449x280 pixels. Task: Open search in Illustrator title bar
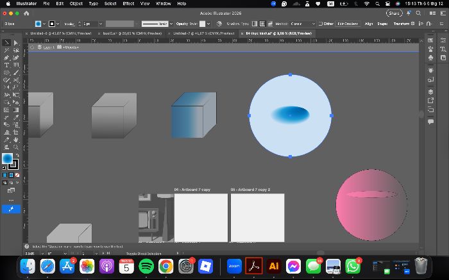tap(418, 13)
